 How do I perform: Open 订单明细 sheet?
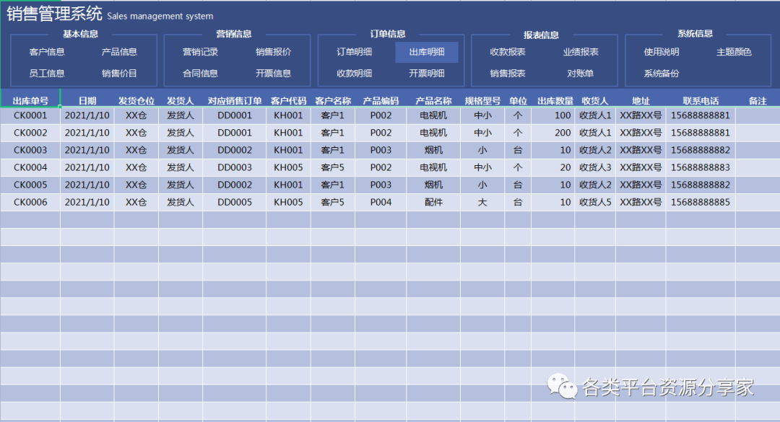pyautogui.click(x=354, y=52)
